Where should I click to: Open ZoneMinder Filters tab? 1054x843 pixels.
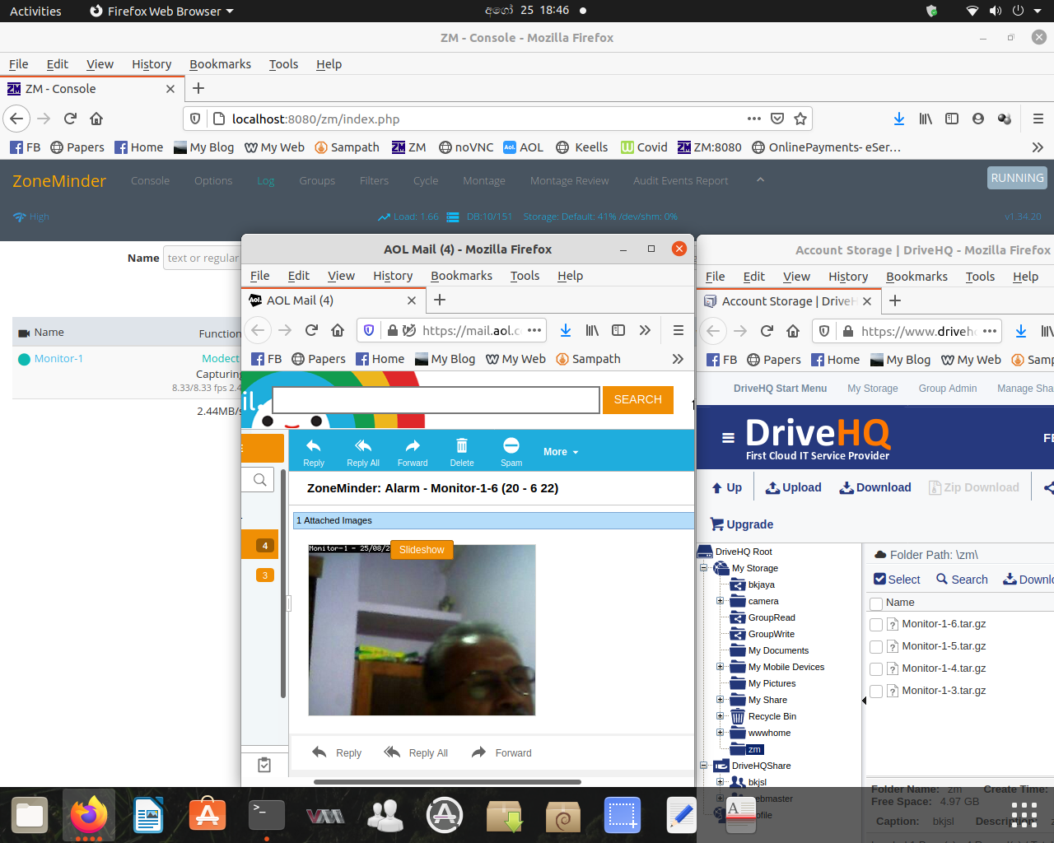[374, 181]
